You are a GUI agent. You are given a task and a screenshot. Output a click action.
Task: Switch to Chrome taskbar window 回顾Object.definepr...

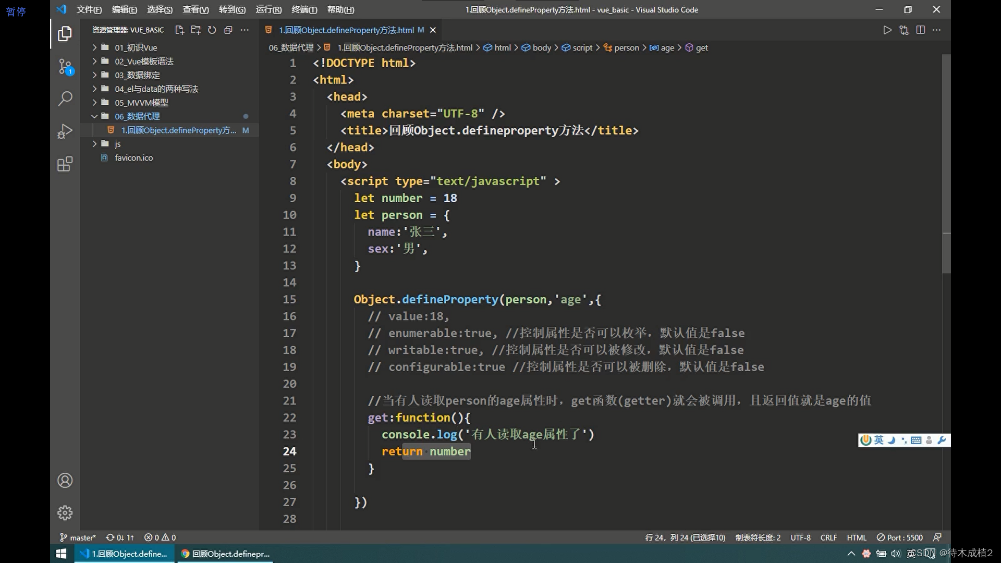(x=225, y=554)
